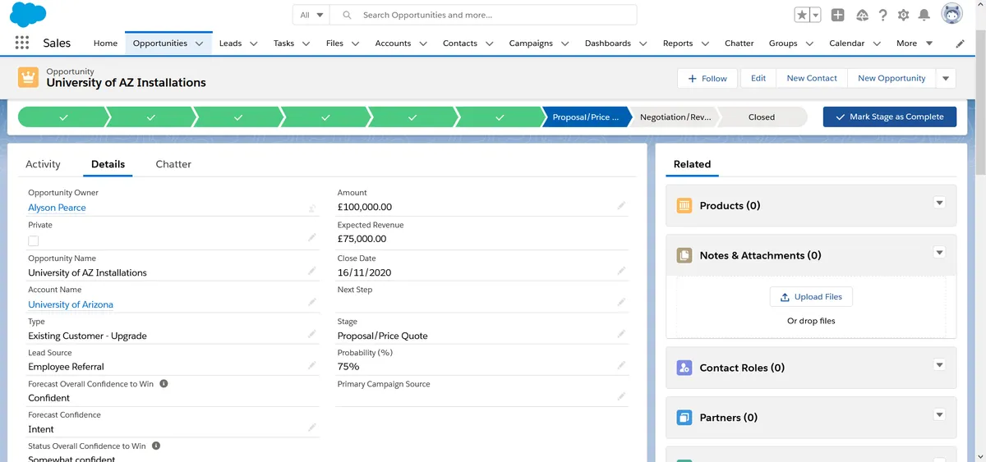
Task: Click the New Contact button
Action: pyautogui.click(x=812, y=78)
